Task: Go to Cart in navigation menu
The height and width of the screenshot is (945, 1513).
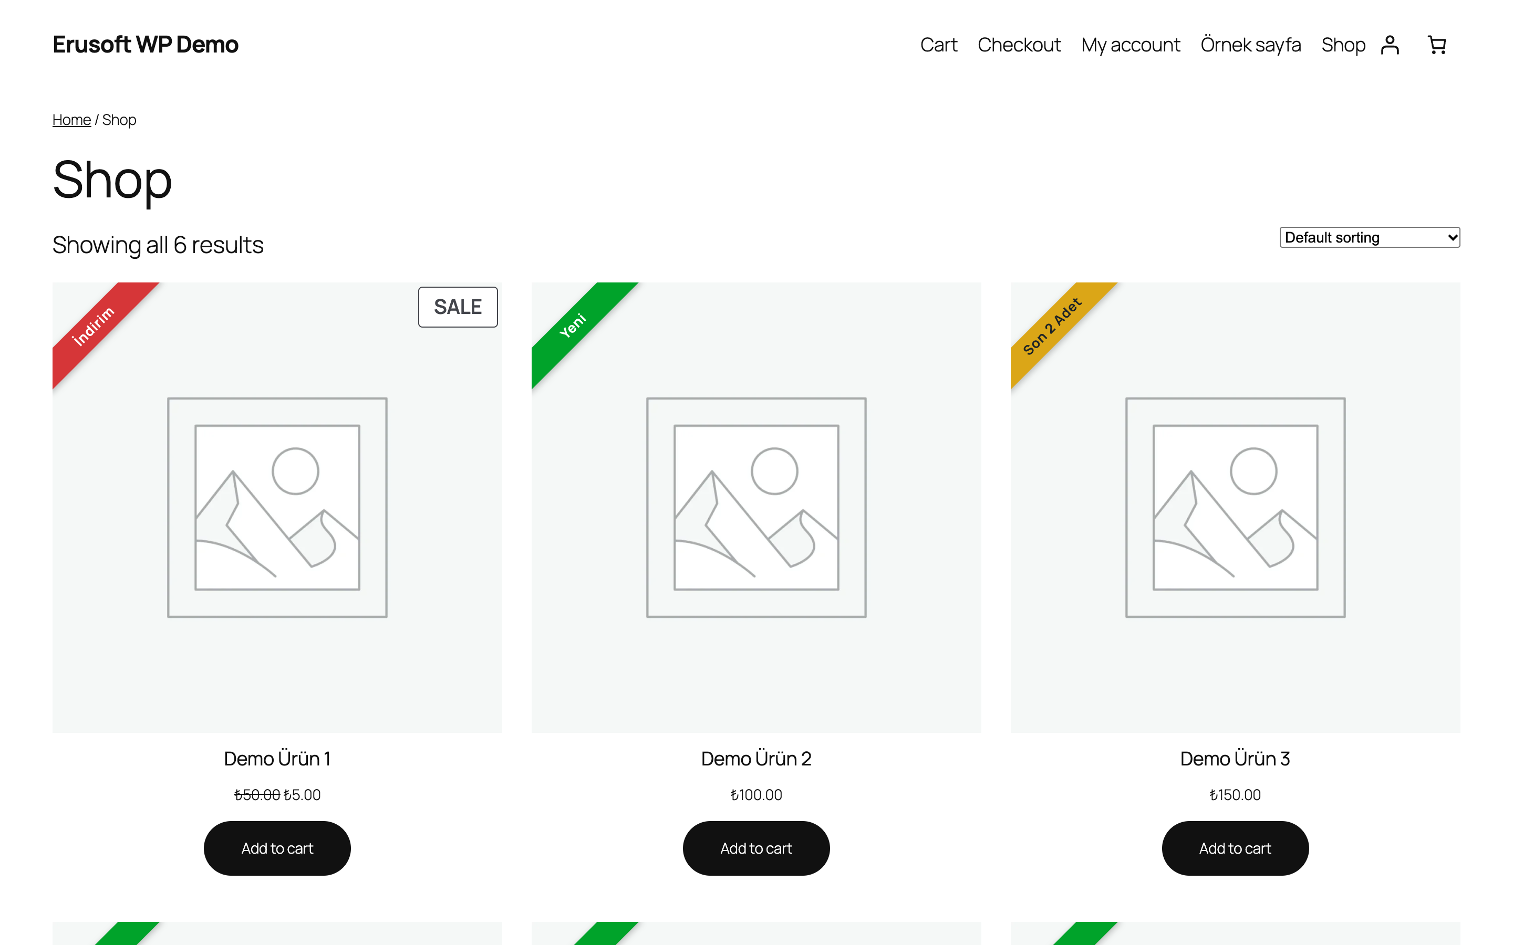Action: pos(938,45)
